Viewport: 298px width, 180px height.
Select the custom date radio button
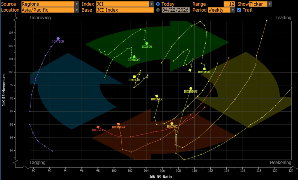tap(158, 10)
